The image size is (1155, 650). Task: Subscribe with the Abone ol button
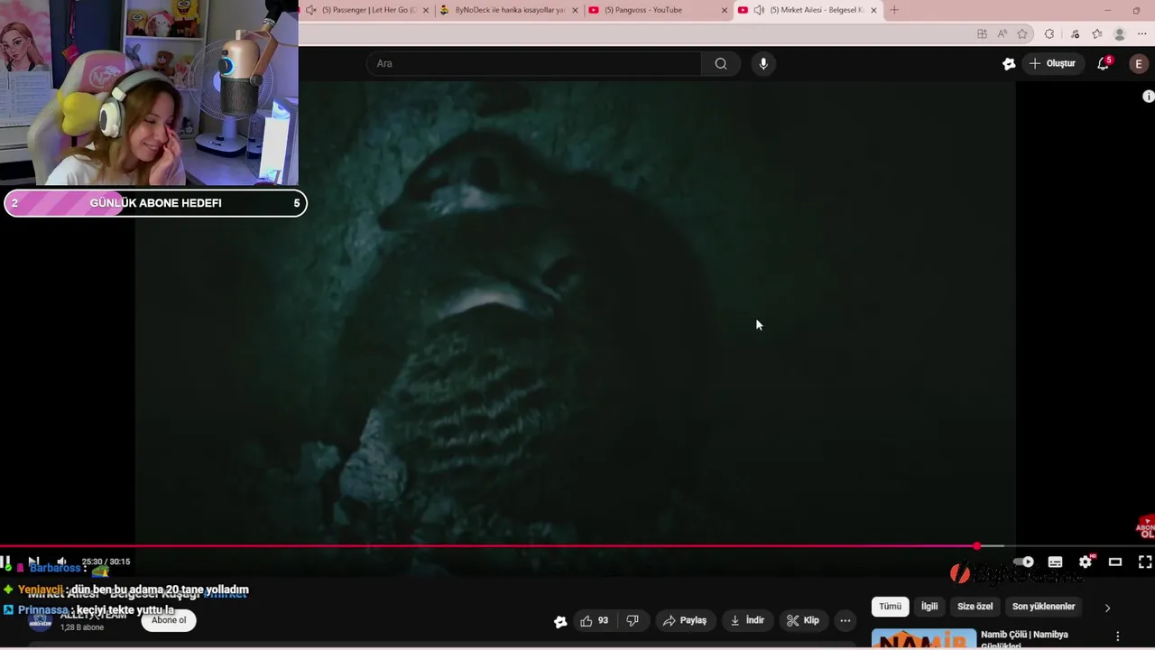[x=169, y=620]
